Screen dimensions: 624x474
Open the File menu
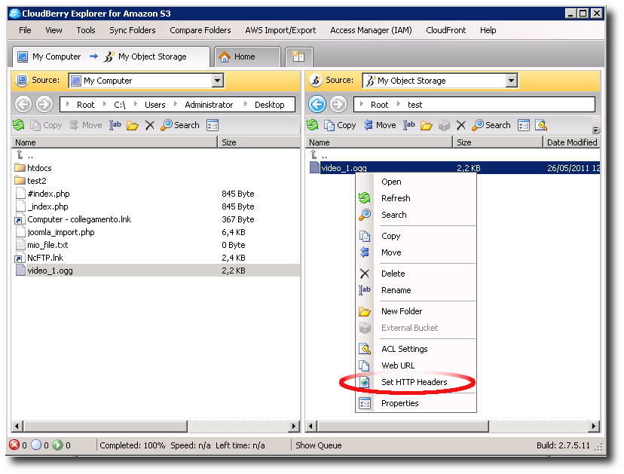tap(25, 30)
